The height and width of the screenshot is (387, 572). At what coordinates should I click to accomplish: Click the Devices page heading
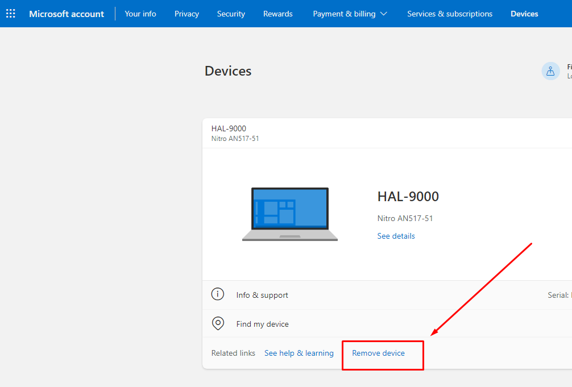(228, 71)
